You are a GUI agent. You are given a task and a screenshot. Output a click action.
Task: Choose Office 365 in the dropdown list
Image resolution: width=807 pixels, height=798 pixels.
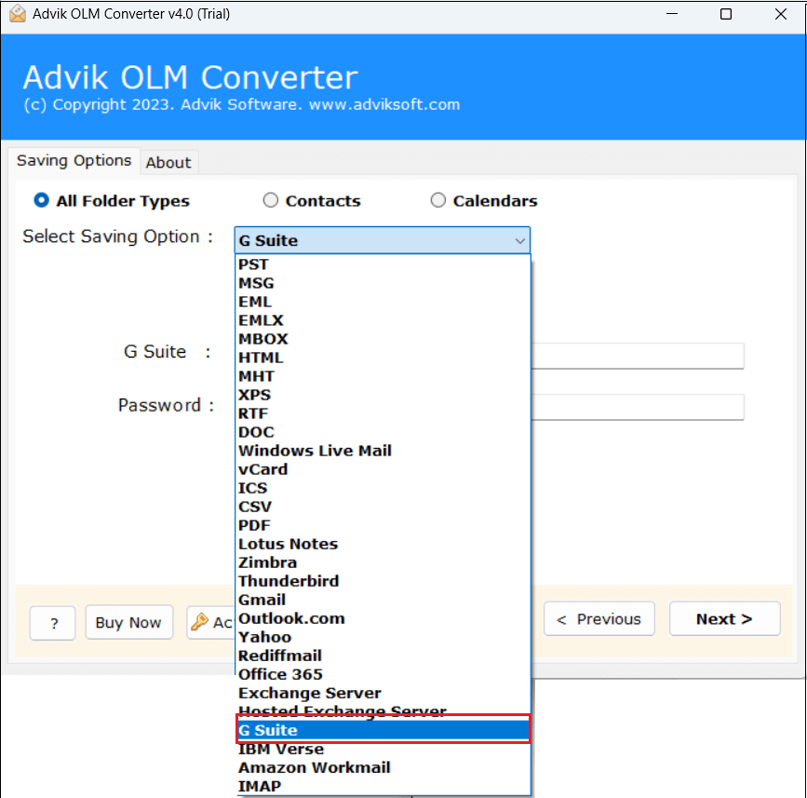pyautogui.click(x=280, y=674)
